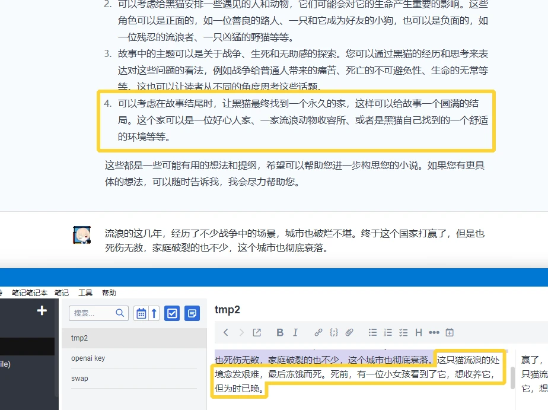Click the user message starting 流浪的这几年
The width and height of the screenshot is (548, 410).
tap(295, 240)
